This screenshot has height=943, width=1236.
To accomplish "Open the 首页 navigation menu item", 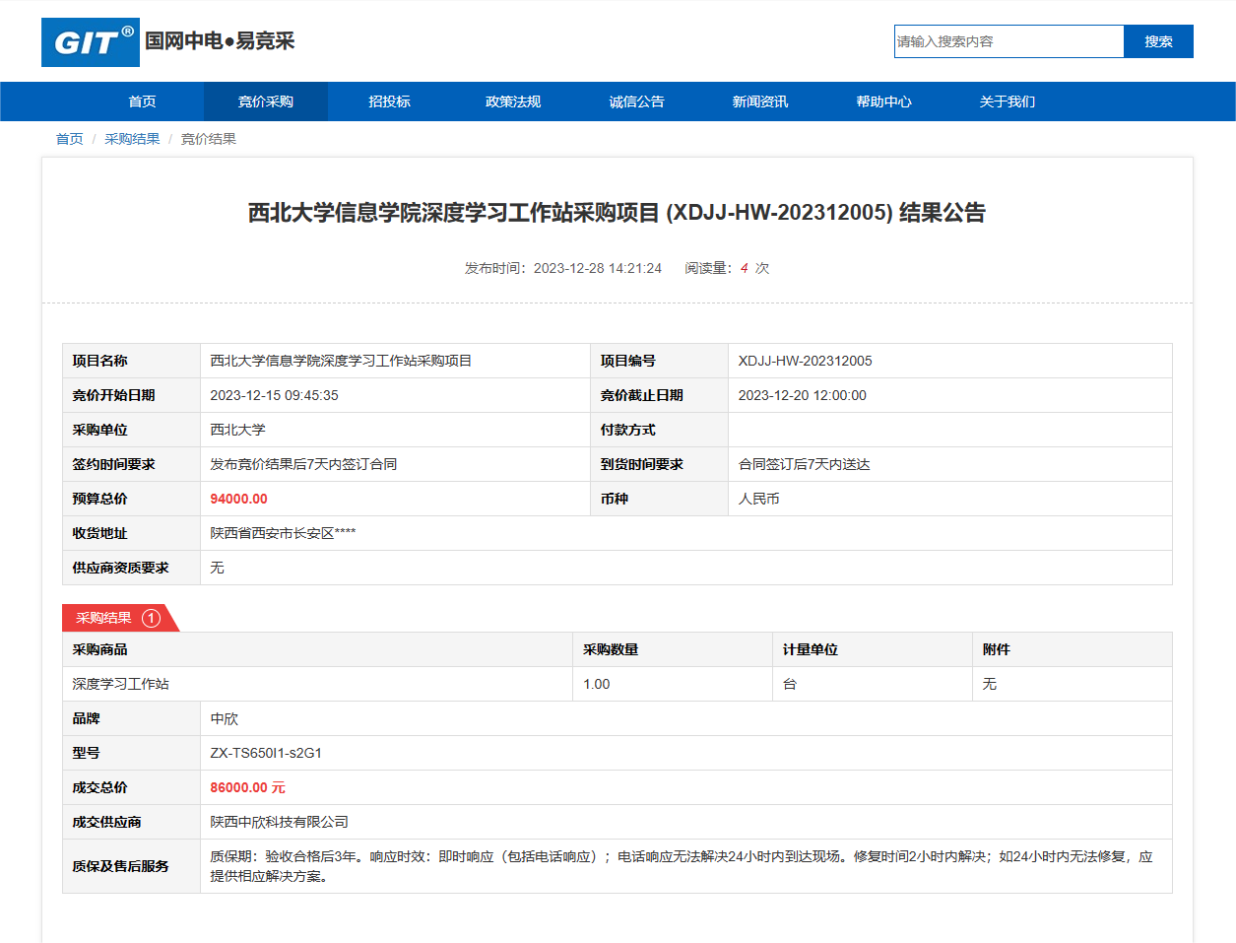I will (142, 101).
